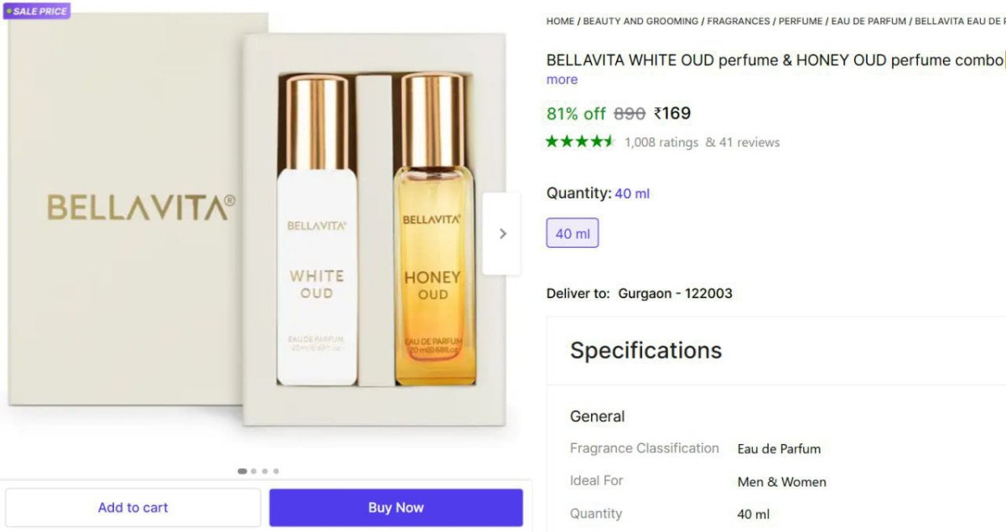Select the second carousel dot indicator

pyautogui.click(x=254, y=471)
